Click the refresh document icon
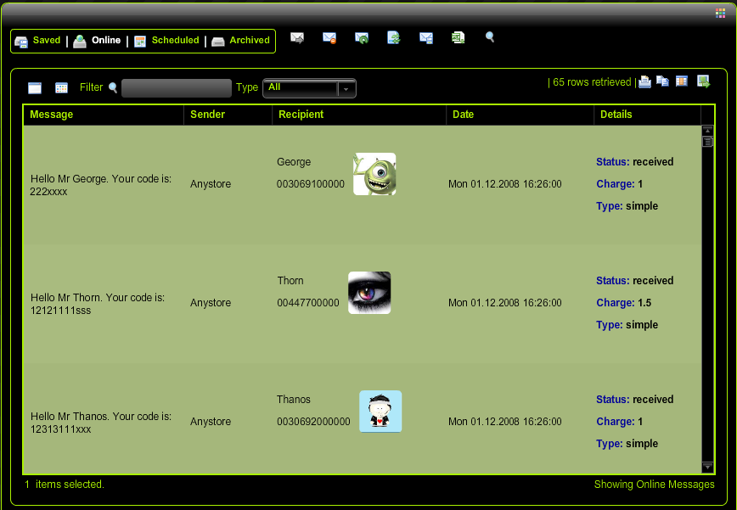The image size is (737, 510). tap(393, 37)
